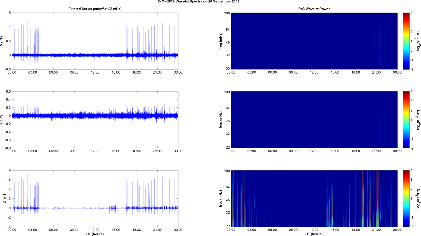Click '09:00' tick under the Y spectrogram
The width and height of the screenshot is (421, 236).
pyautogui.click(x=293, y=151)
